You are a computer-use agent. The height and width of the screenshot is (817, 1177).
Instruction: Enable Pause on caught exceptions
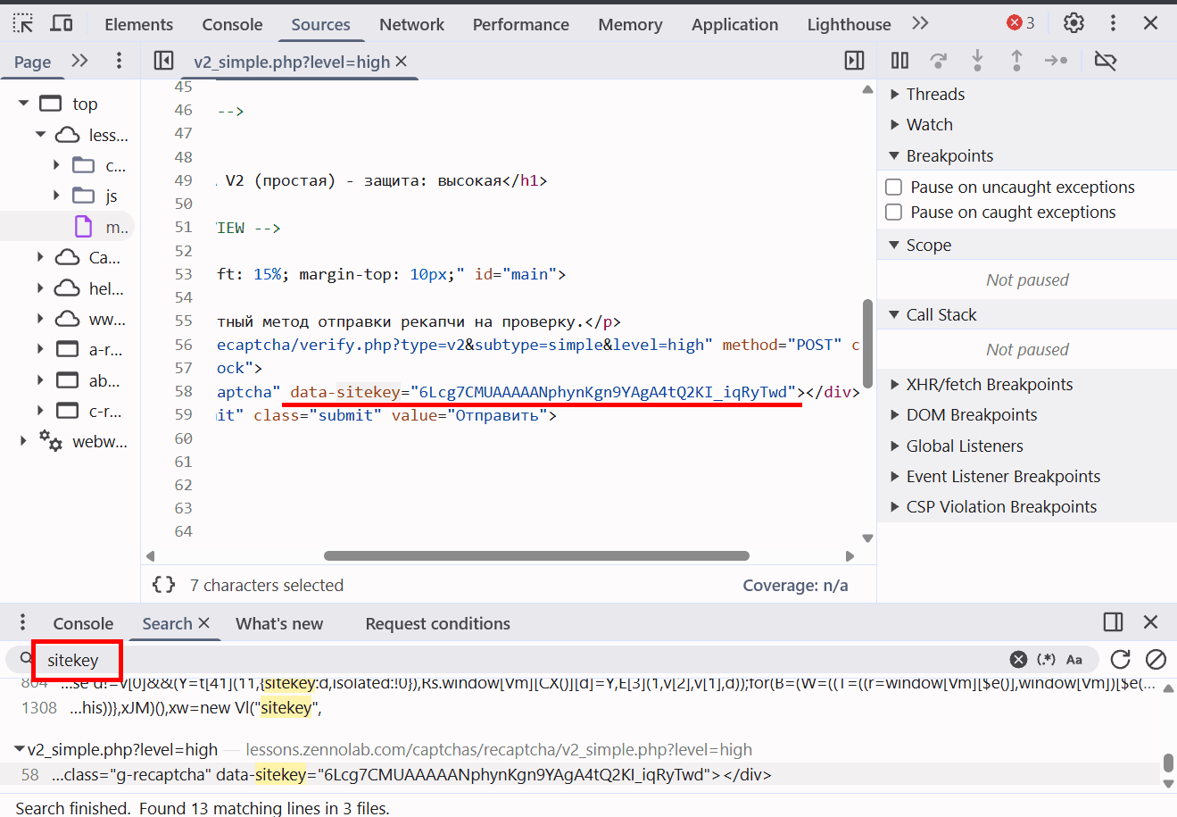pos(893,213)
